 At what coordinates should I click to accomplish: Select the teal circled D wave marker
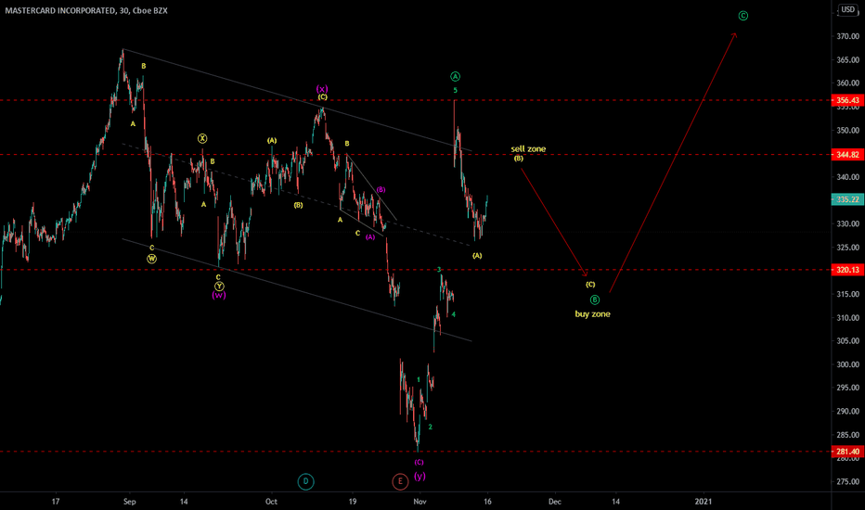305,482
